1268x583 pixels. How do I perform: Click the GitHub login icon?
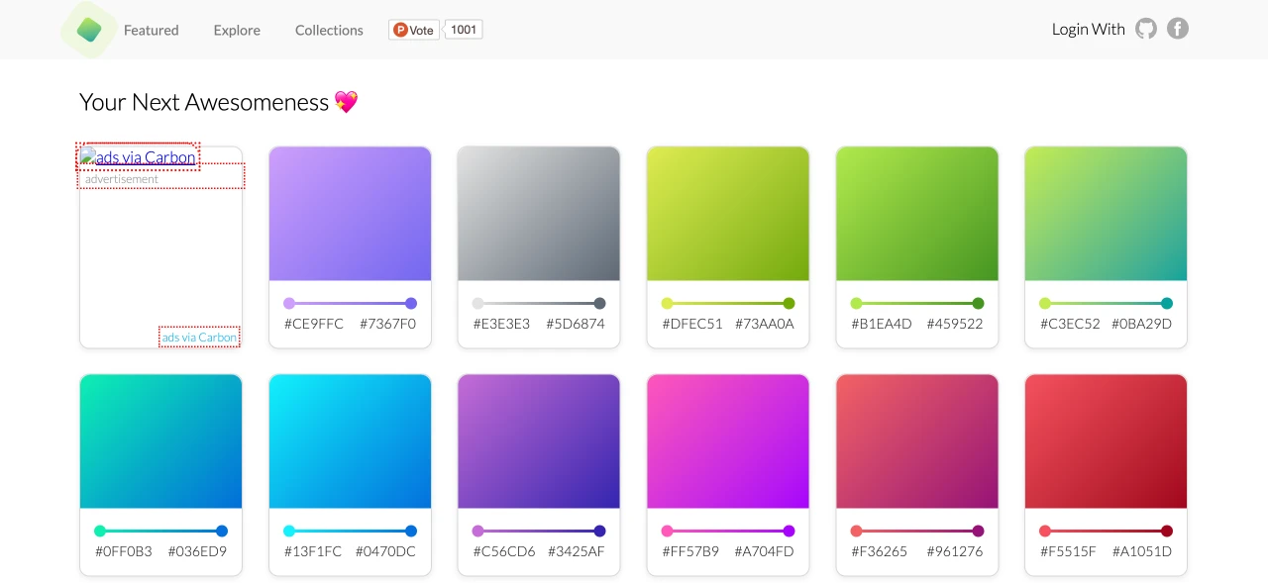click(1146, 29)
